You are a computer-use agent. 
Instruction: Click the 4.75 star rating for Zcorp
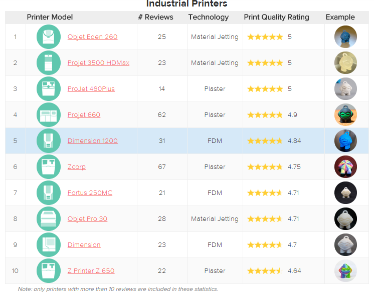tap(265, 166)
